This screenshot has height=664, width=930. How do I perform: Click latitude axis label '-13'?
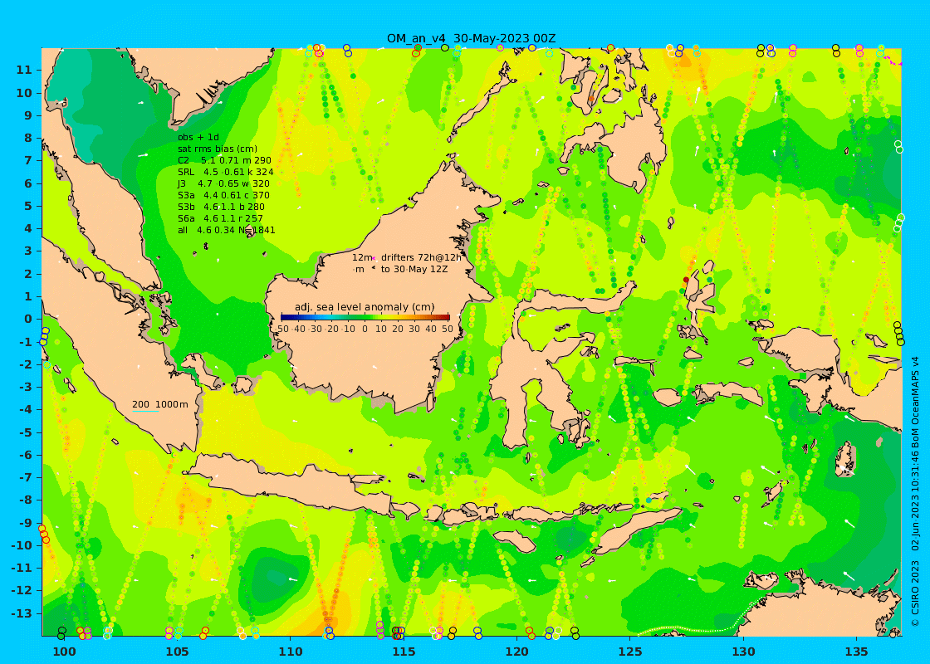pyautogui.click(x=22, y=613)
